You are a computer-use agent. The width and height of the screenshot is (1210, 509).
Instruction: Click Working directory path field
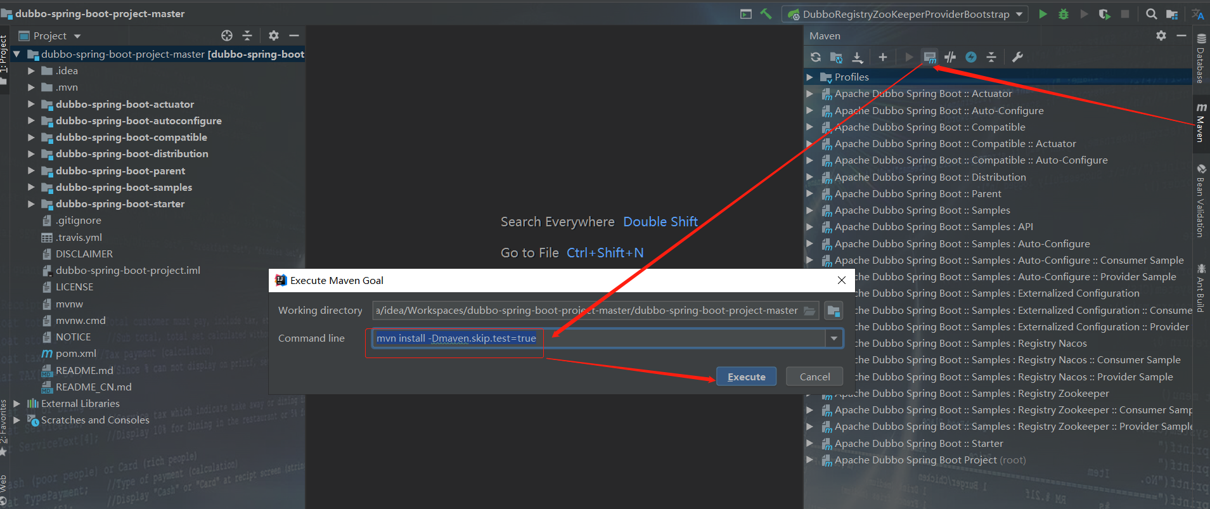click(x=595, y=311)
